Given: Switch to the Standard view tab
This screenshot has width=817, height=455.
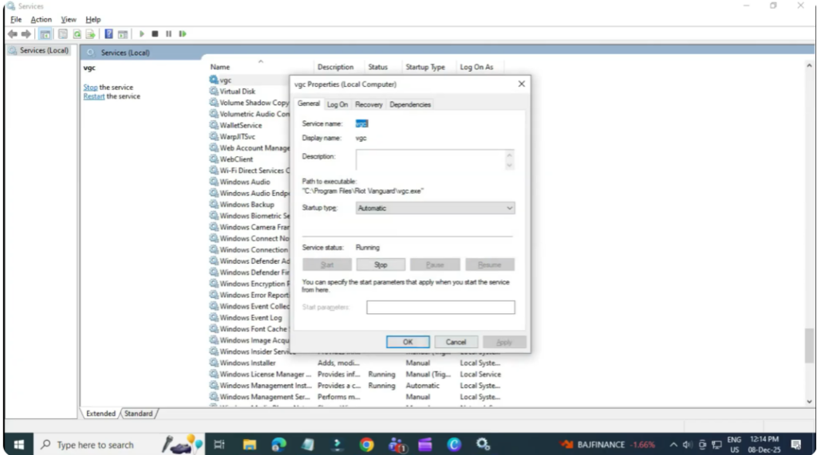Looking at the screenshot, I should tap(139, 414).
